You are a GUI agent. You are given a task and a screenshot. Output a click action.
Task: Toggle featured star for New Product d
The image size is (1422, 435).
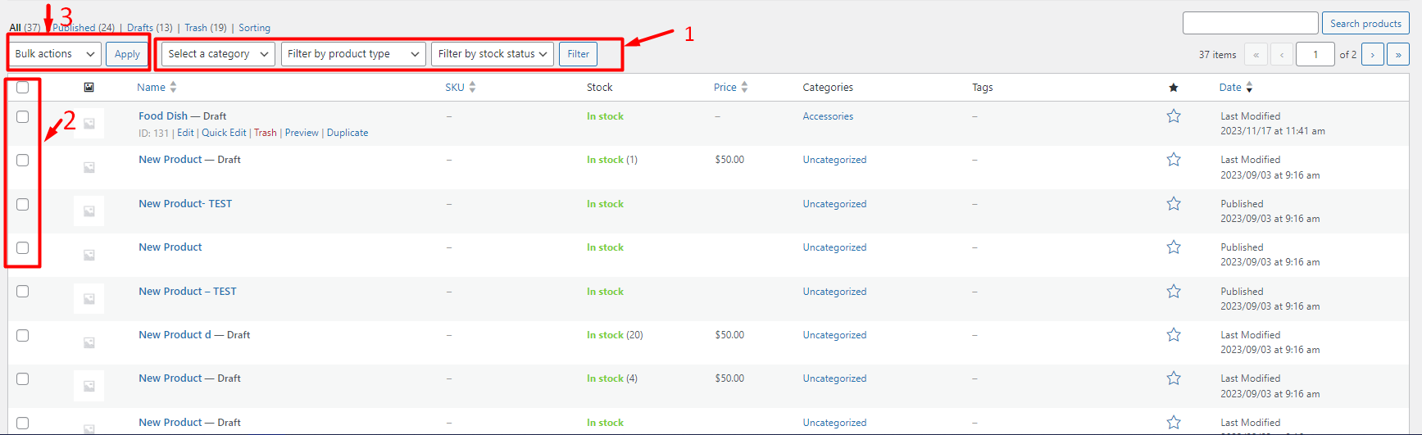click(1174, 334)
